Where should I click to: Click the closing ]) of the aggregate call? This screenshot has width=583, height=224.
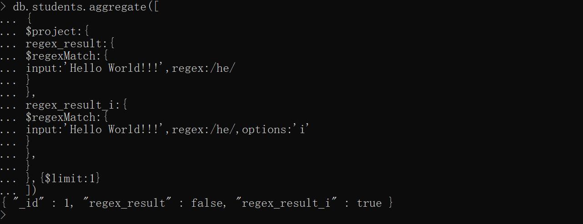click(30, 190)
